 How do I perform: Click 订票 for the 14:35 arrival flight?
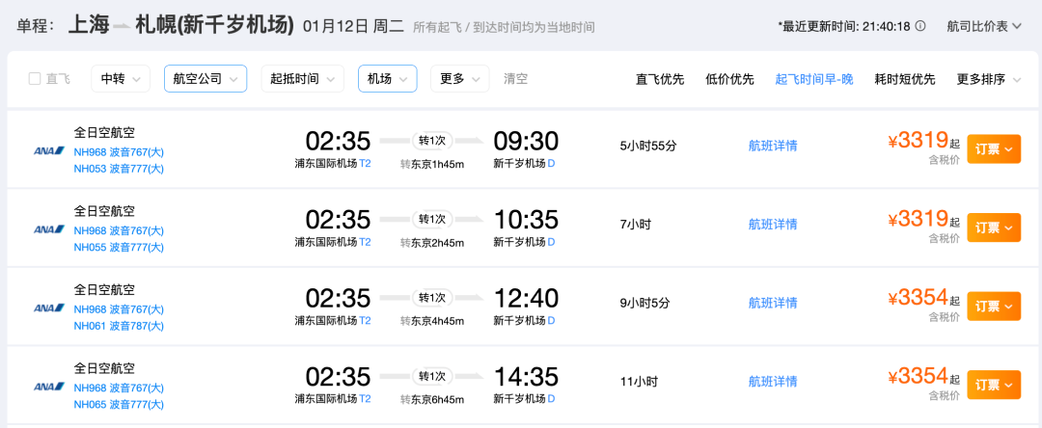(x=994, y=385)
